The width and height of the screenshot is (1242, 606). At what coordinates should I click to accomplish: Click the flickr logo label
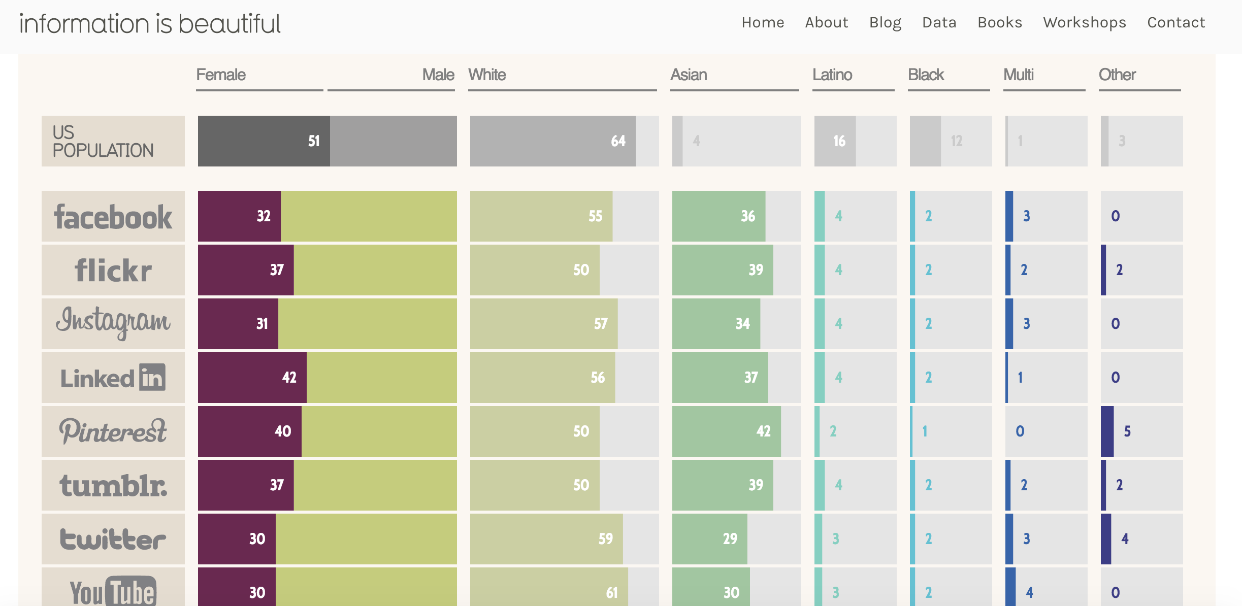click(113, 270)
